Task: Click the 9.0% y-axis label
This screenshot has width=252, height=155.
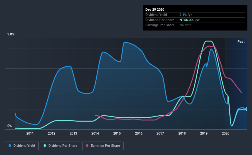Action: tap(11, 34)
